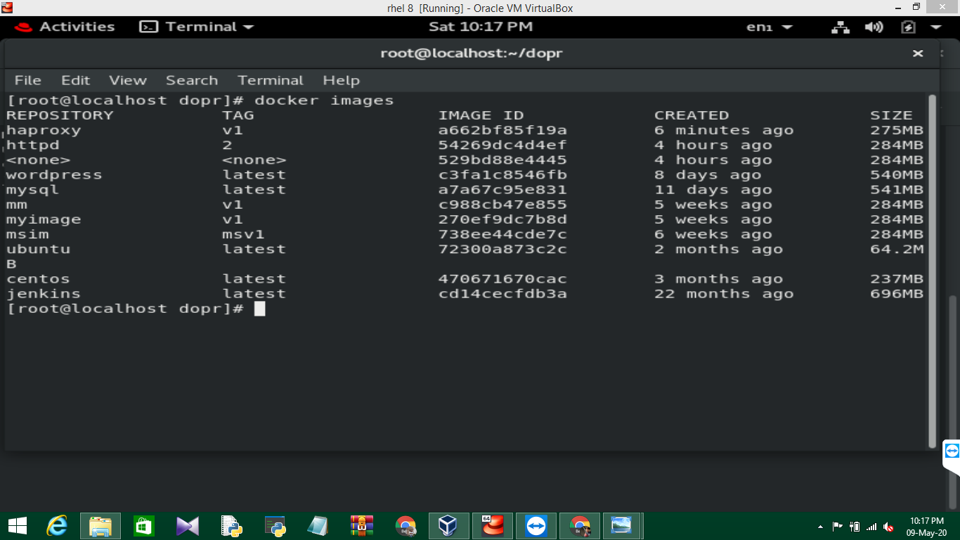Image resolution: width=960 pixels, height=540 pixels.
Task: Show hidden icons in Windows system tray
Action: 821,527
